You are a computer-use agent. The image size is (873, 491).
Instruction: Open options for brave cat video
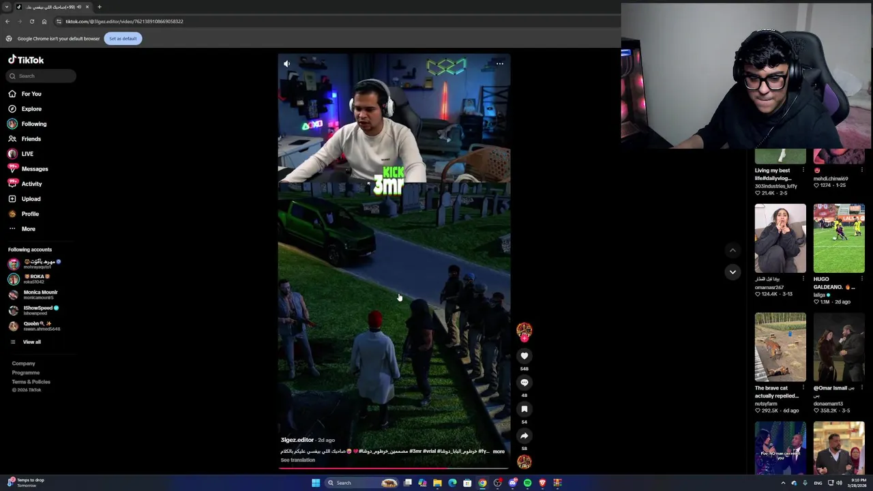click(x=803, y=388)
